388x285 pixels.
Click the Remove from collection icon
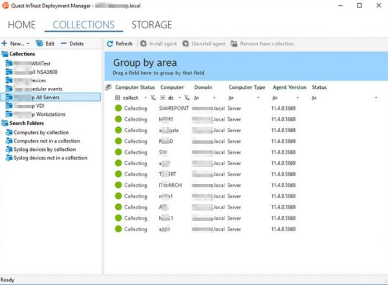pyautogui.click(x=235, y=44)
